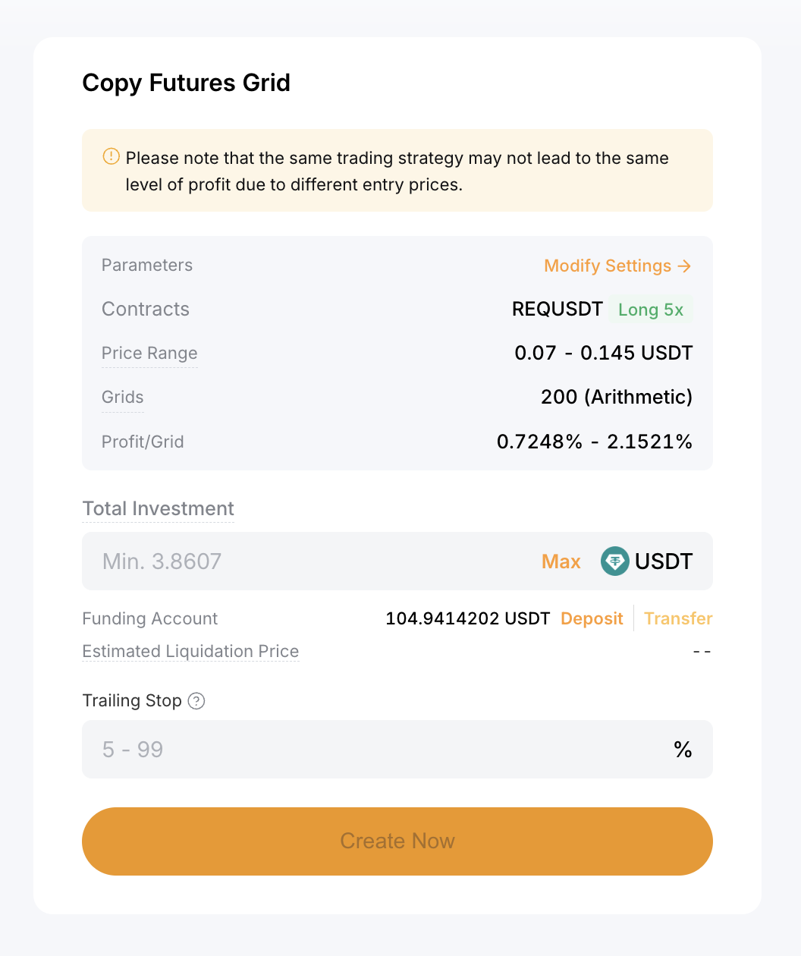
Task: Click the Long 5x leverage badge
Action: [651, 310]
